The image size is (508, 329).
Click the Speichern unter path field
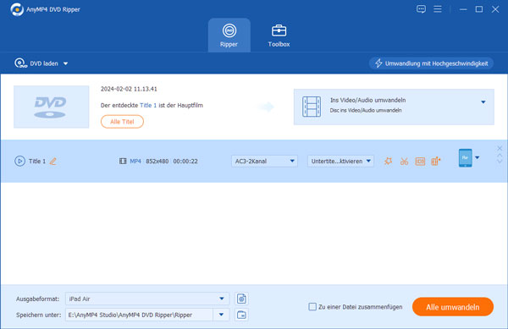(140, 315)
